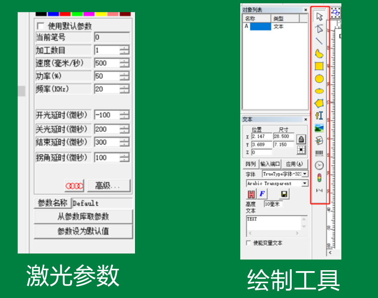378x298 pixels.
Task: Click 参数设为默认值 button
Action: (83, 232)
